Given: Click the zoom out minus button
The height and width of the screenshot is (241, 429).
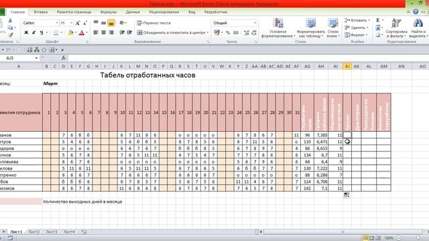Looking at the screenshot, I should [399, 238].
